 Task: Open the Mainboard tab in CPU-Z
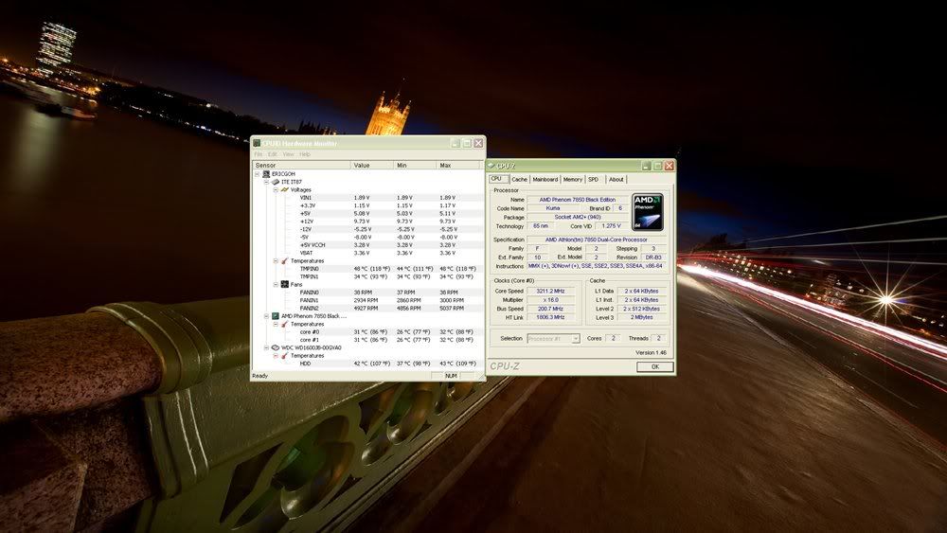pos(545,179)
